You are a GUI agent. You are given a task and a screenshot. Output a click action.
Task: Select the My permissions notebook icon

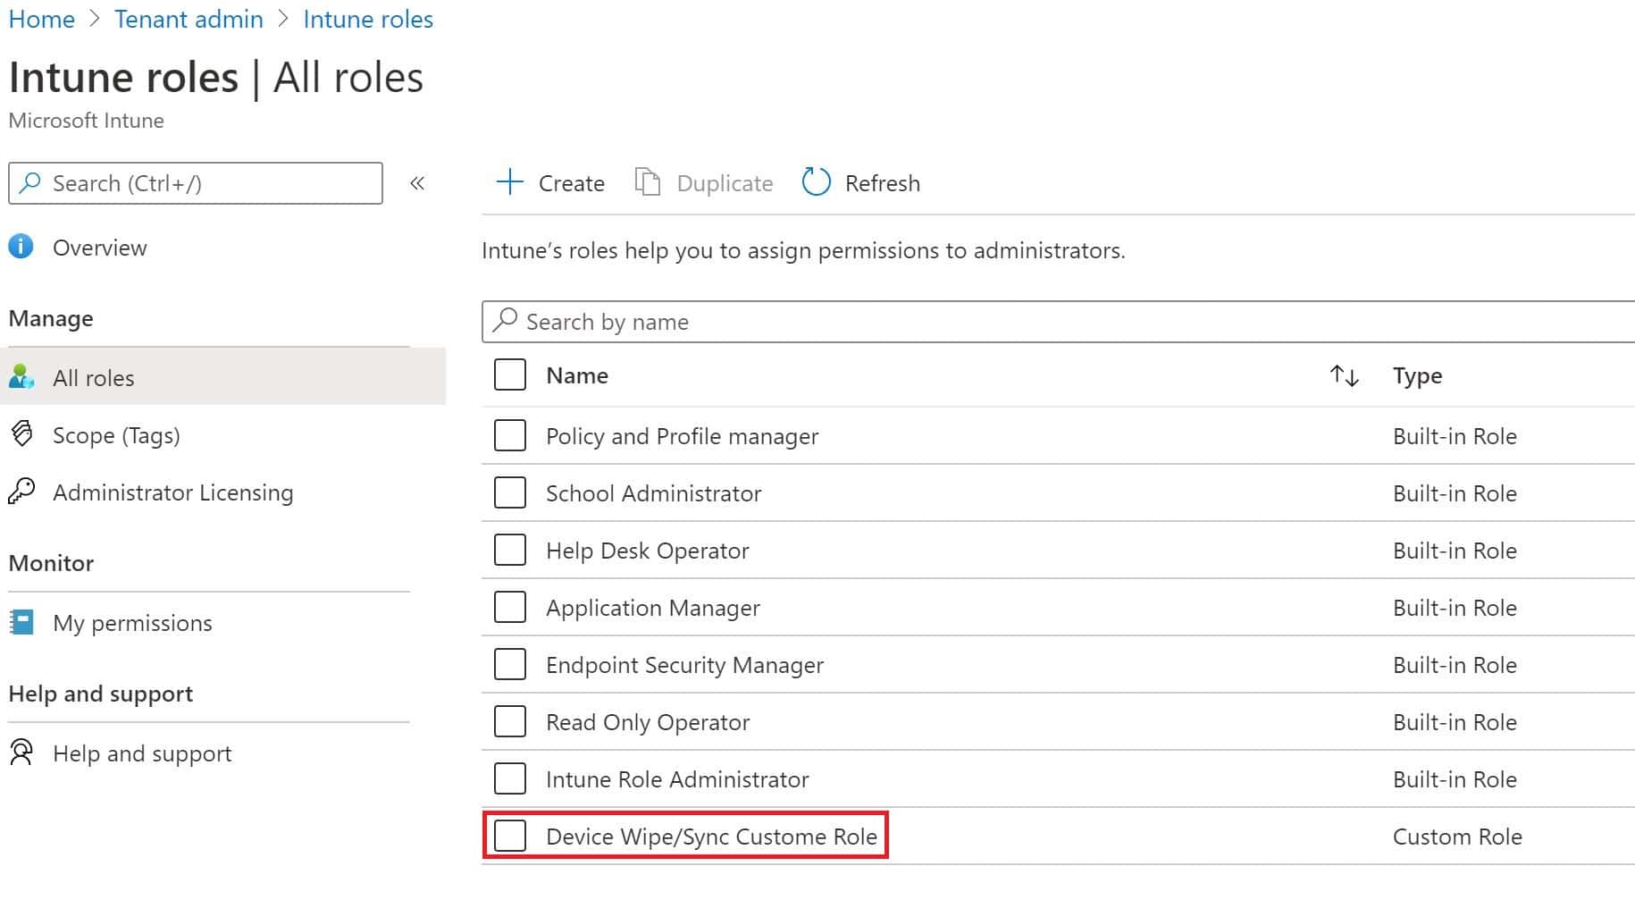(x=21, y=622)
